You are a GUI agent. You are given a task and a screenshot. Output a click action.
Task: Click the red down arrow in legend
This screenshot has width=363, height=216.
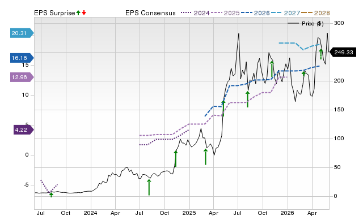tap(84, 13)
